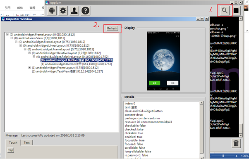
Task: Launch the inspector magnifier icon
Action: pyautogui.click(x=225, y=10)
